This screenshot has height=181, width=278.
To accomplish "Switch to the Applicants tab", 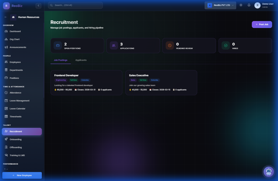I will coord(81,60).
